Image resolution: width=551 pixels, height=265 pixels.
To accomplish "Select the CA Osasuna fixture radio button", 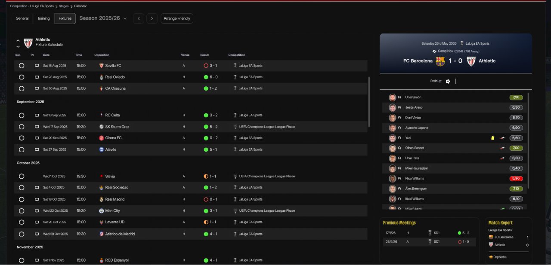I will click(x=22, y=88).
